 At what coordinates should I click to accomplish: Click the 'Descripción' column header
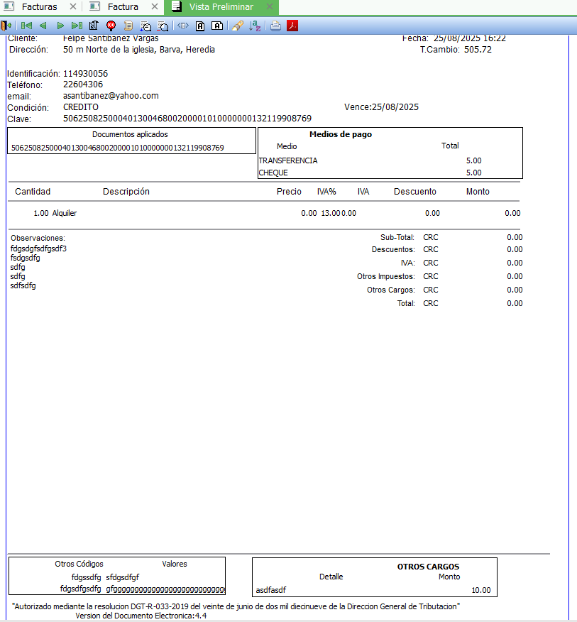click(x=126, y=192)
